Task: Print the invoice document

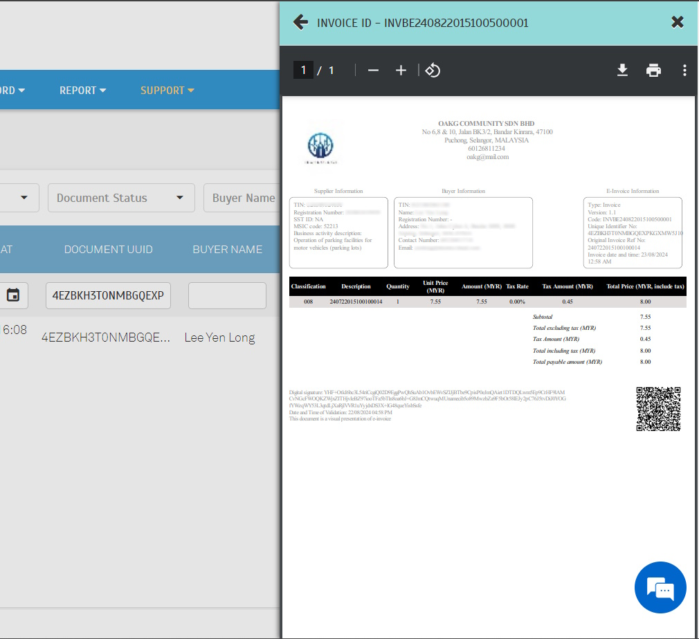Action: point(653,71)
